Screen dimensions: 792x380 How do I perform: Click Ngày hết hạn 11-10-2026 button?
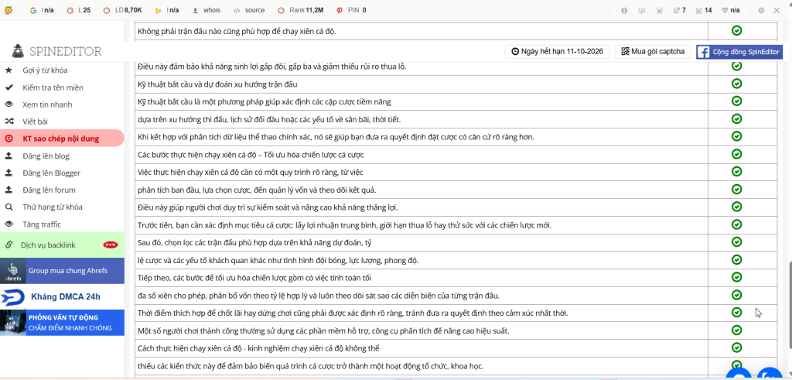(557, 52)
